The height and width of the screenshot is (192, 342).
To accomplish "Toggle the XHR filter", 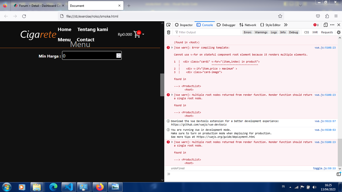I will [315, 32].
